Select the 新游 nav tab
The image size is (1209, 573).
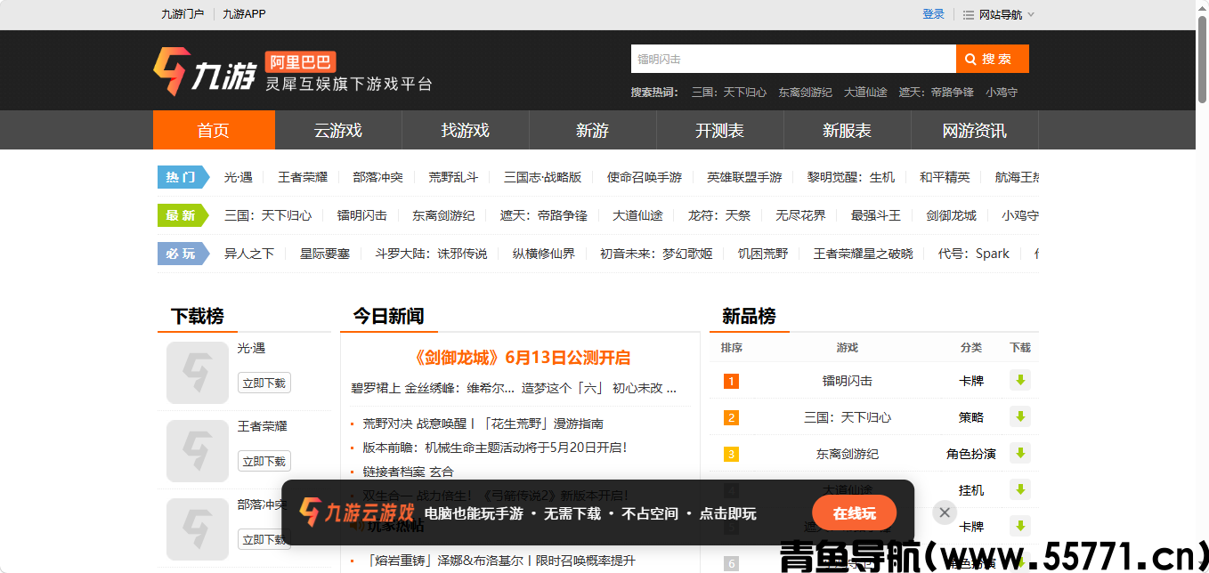coord(593,130)
